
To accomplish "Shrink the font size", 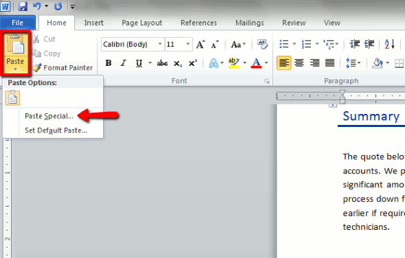I will [214, 45].
